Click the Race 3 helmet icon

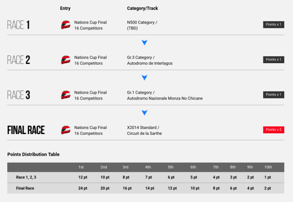pos(66,95)
